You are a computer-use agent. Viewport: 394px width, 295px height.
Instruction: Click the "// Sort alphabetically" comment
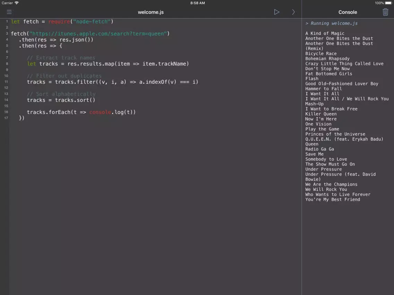[x=61, y=94]
